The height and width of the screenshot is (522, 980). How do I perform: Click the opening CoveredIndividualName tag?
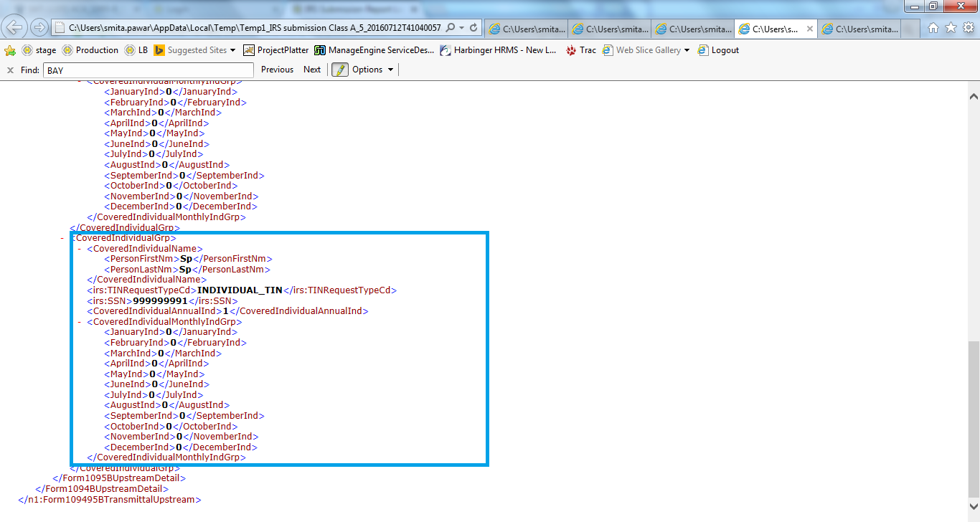pos(145,248)
